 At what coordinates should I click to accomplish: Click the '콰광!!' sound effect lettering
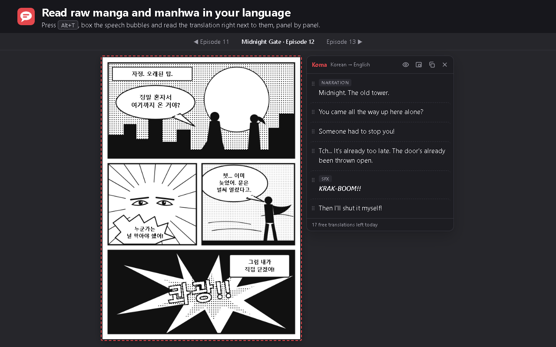(x=200, y=291)
